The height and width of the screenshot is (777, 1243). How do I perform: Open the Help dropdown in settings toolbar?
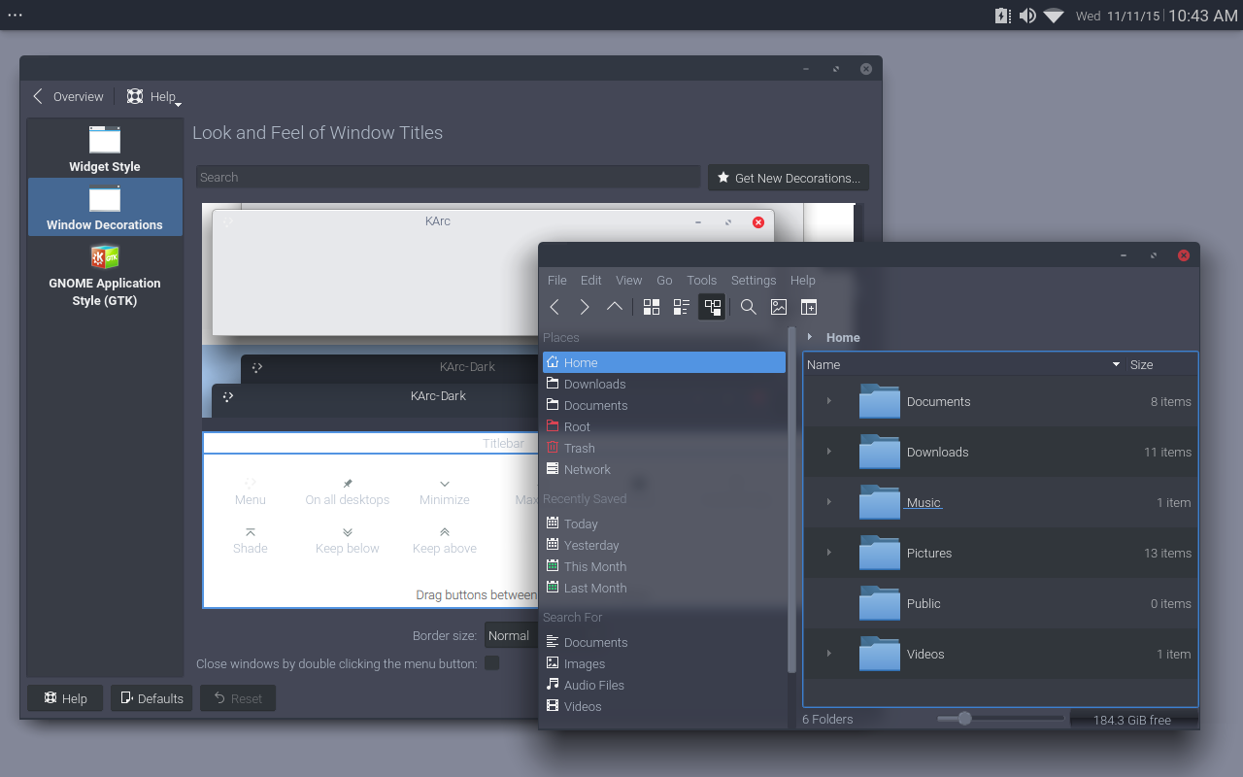pyautogui.click(x=153, y=96)
